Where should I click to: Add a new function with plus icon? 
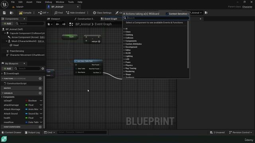click(40, 79)
